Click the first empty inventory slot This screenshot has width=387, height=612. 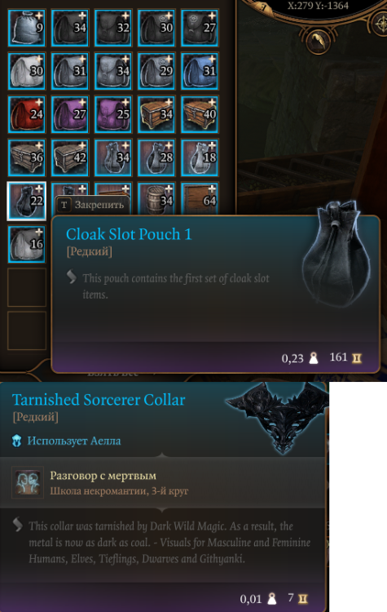coord(27,287)
